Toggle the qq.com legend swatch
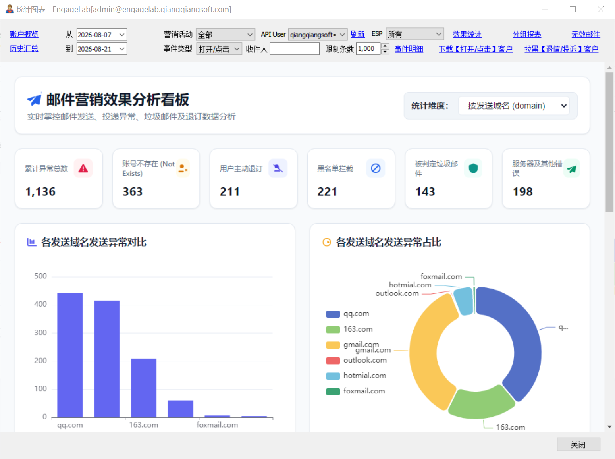Screen dimensions: 615x459 [333, 314]
